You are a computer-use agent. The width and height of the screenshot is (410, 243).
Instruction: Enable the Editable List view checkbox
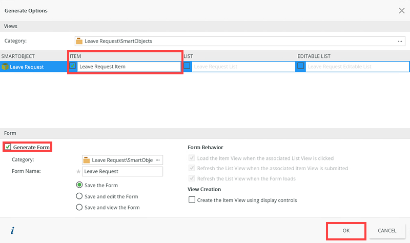point(301,66)
